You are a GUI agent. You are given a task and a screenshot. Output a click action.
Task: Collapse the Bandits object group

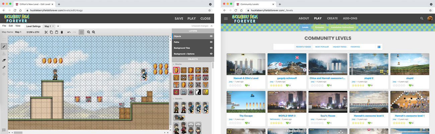click(x=173, y=99)
